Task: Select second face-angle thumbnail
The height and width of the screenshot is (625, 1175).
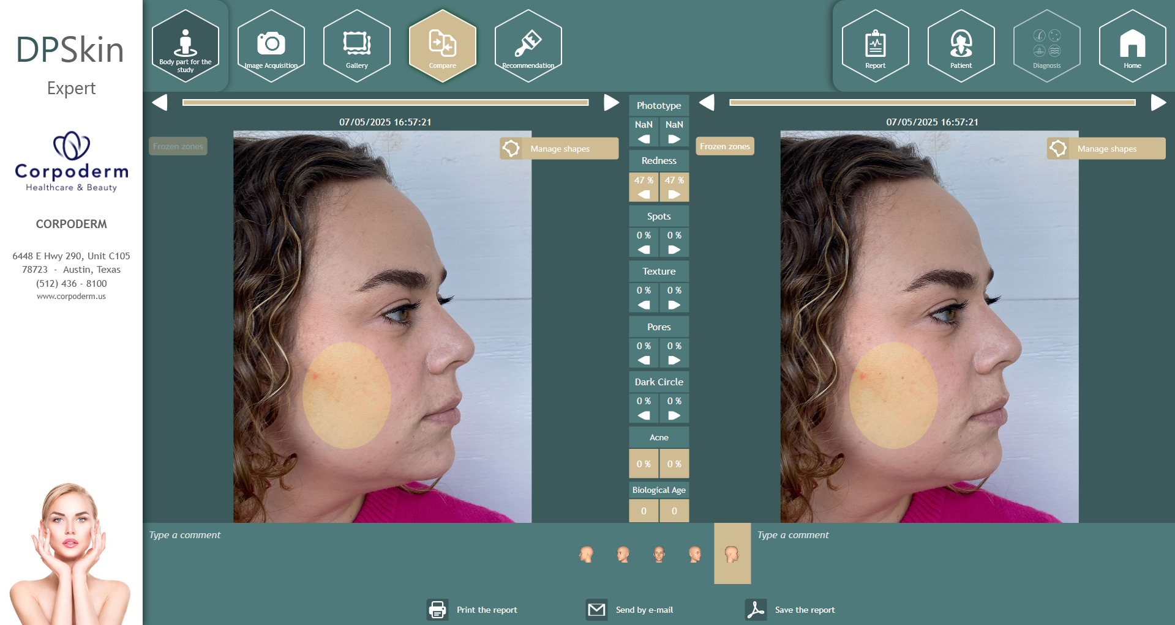Action: 623,554
